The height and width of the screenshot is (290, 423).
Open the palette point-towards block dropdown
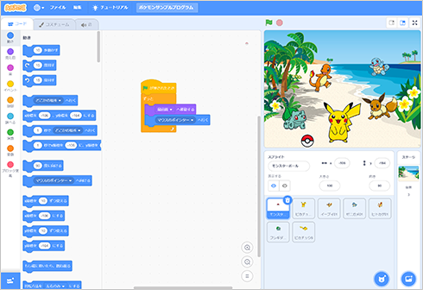54,180
